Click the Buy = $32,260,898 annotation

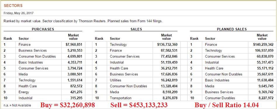coord(68,105)
